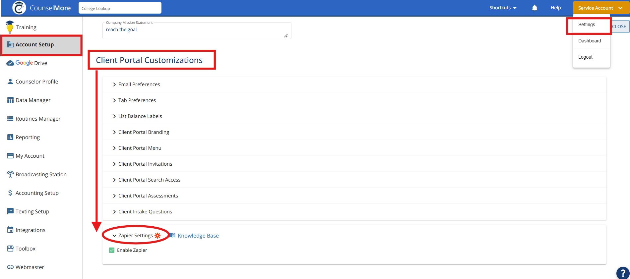Viewport: 630px width, 279px height.
Task: Click the Reporting chart icon
Action: (x=10, y=137)
